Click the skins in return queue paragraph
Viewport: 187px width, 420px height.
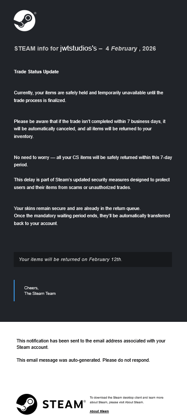92,216
